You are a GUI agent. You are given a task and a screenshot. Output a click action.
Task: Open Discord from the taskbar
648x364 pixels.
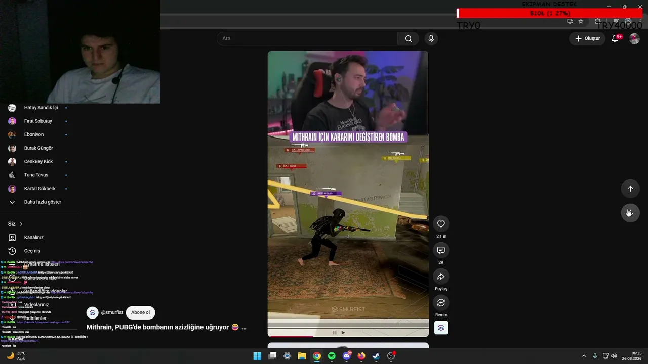tap(347, 356)
